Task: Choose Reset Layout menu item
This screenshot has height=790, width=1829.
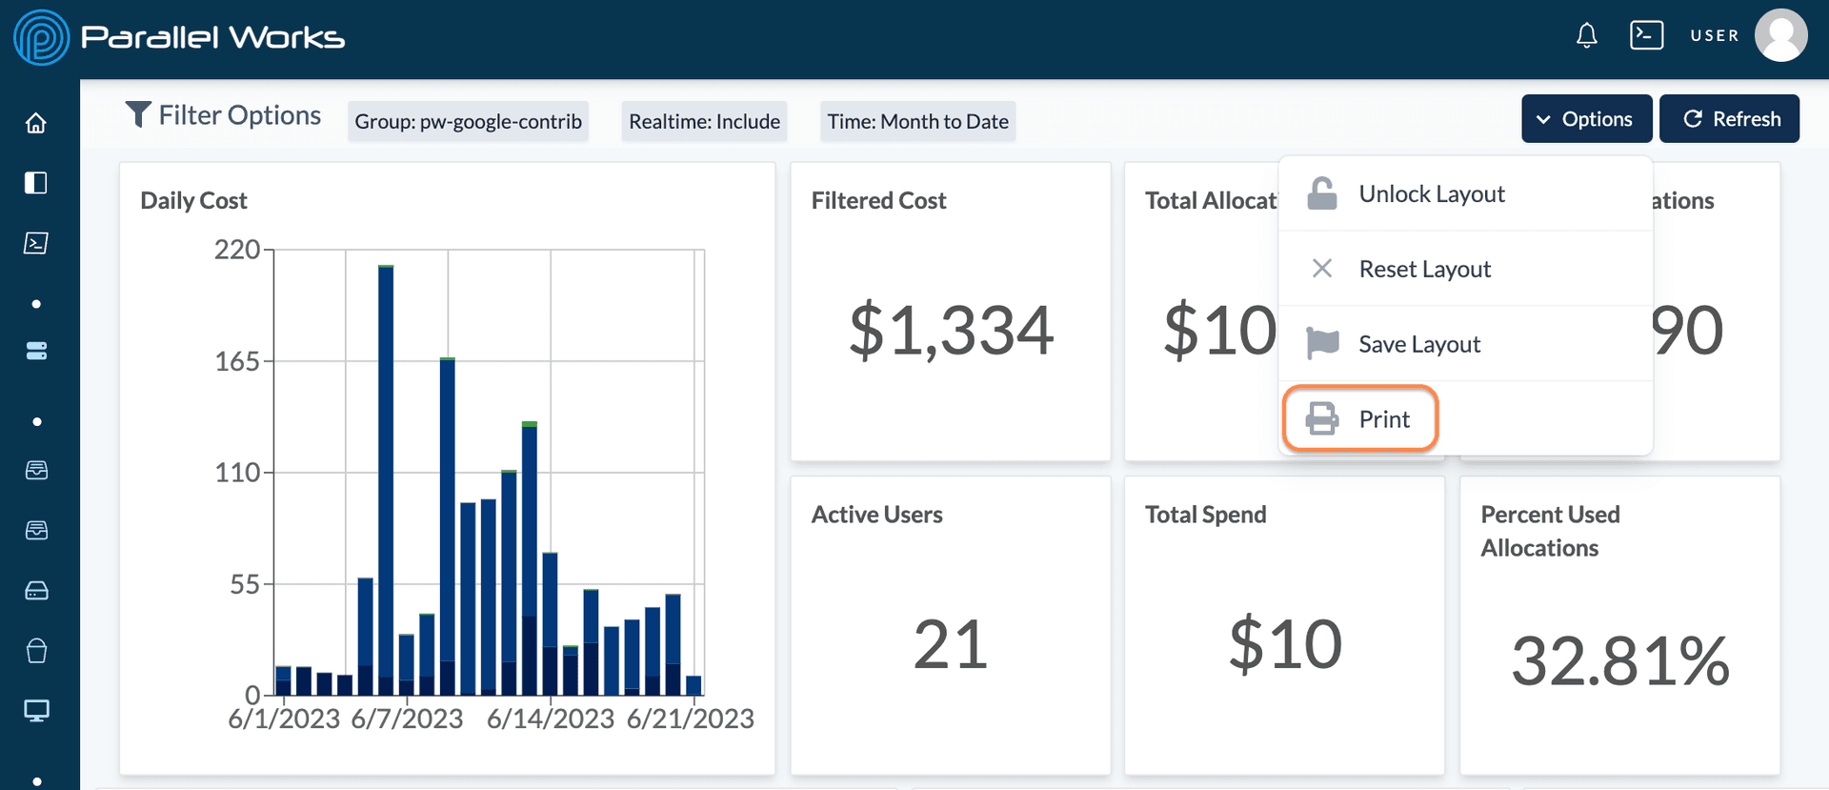Action: click(1424, 270)
